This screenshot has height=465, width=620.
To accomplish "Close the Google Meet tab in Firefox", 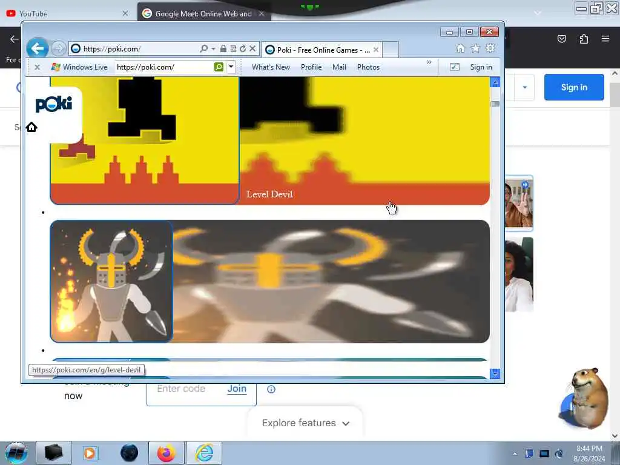I will pyautogui.click(x=262, y=13).
